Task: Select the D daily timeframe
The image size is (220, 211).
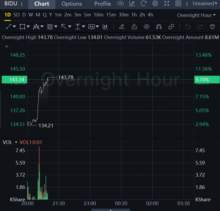Action: point(24,15)
